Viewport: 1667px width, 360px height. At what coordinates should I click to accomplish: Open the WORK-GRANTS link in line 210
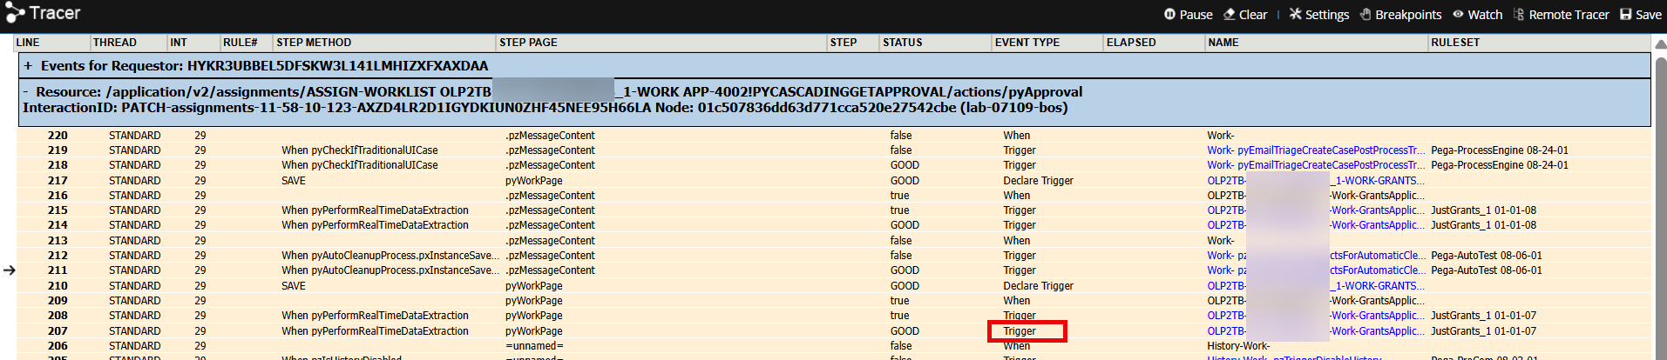[1316, 286]
